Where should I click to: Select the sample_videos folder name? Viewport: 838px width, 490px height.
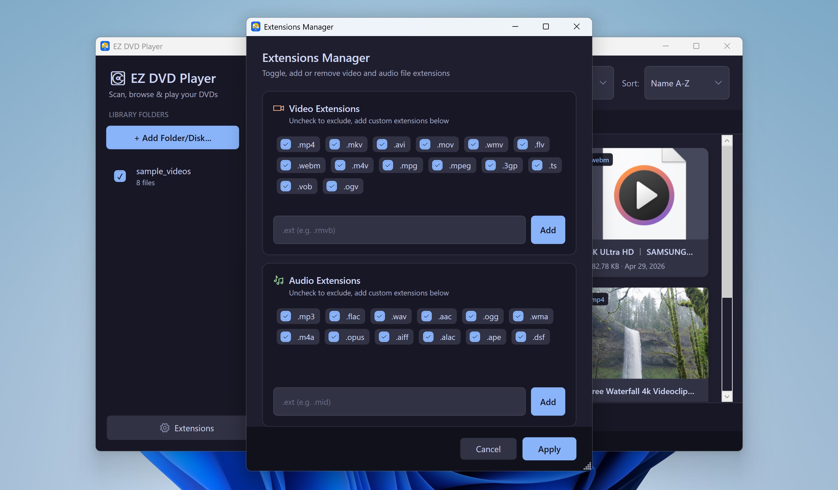pyautogui.click(x=163, y=171)
